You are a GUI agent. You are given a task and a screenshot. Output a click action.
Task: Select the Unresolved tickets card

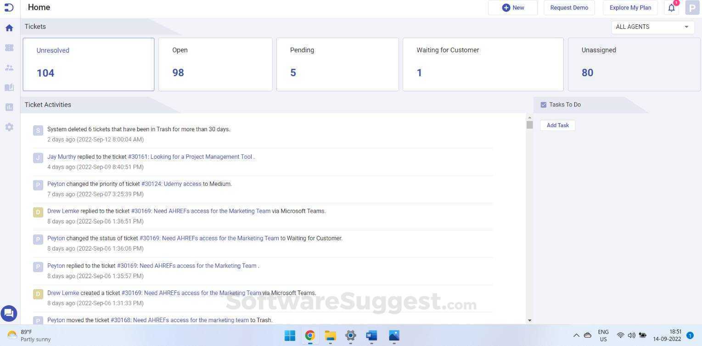pyautogui.click(x=89, y=64)
